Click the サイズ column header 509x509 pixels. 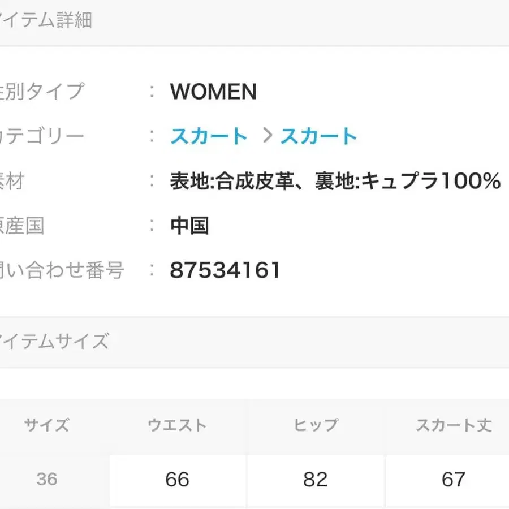pyautogui.click(x=46, y=425)
